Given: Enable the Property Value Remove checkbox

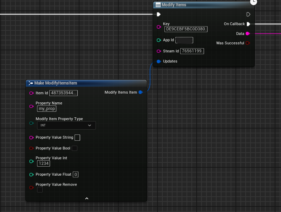Looking at the screenshot, I should click(x=40, y=190).
